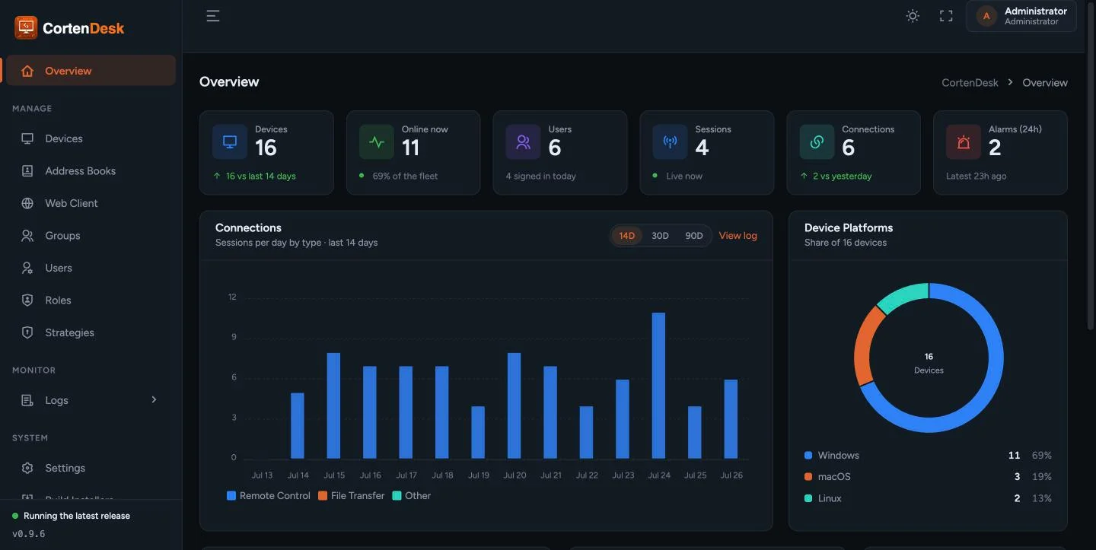The height and width of the screenshot is (550, 1096).
Task: Click the Linux platform legend row
Action: pyautogui.click(x=928, y=498)
